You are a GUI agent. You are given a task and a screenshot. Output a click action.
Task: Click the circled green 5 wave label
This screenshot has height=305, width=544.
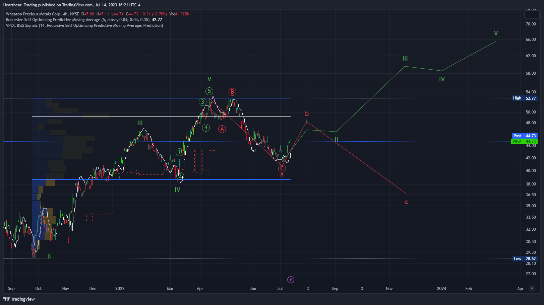[x=209, y=91]
